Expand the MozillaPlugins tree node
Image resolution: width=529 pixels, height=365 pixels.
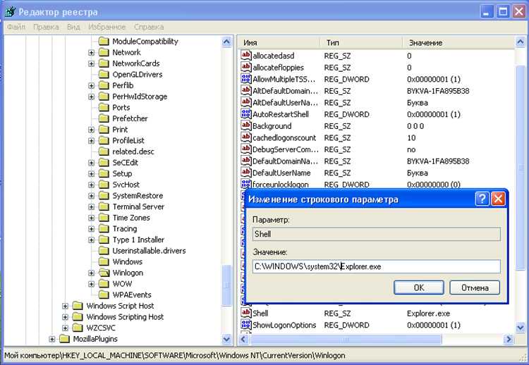51,340
